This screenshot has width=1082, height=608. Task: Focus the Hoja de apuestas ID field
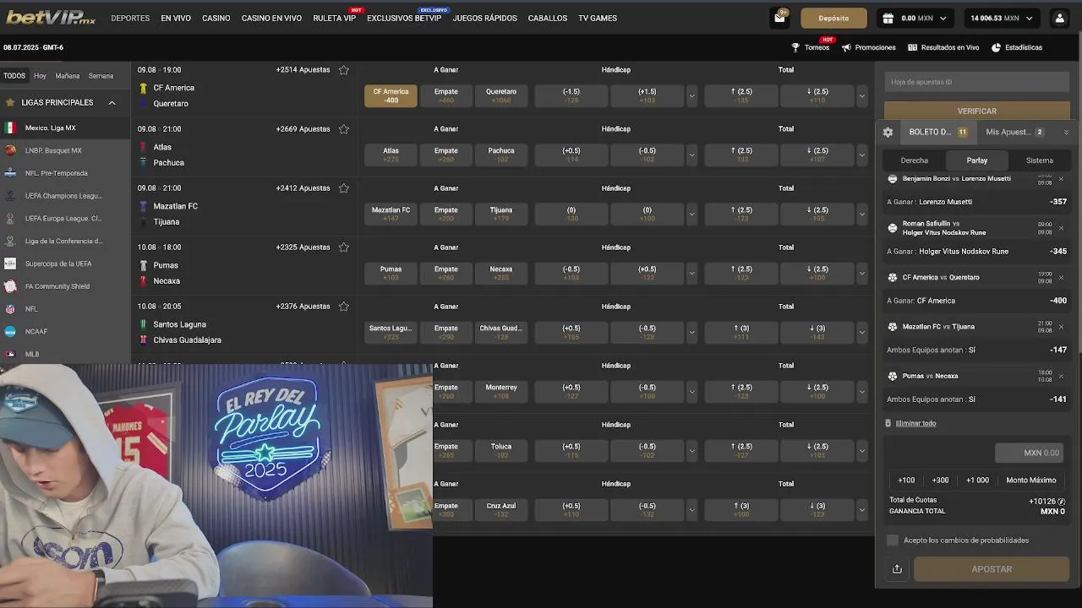coord(977,82)
